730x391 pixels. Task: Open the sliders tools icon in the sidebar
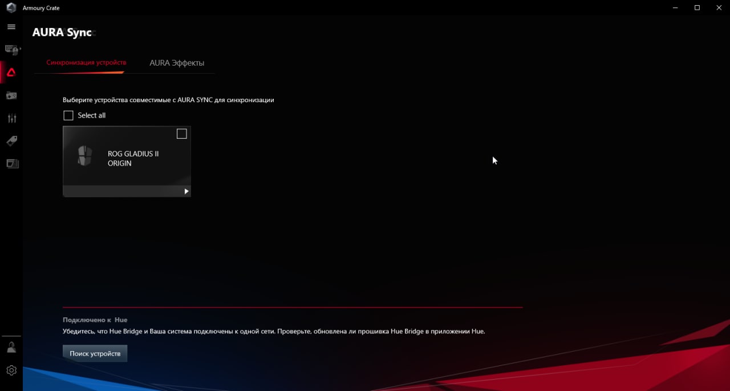(11, 118)
